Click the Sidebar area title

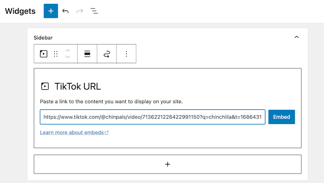point(43,38)
